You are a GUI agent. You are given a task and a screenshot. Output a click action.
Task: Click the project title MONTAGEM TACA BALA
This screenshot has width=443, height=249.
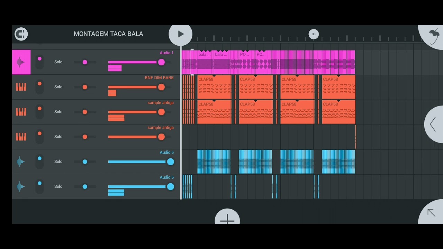pyautogui.click(x=108, y=34)
